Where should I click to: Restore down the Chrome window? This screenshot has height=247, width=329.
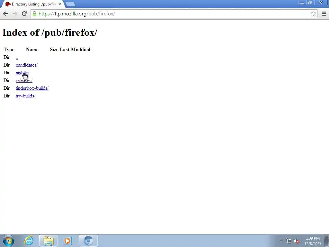tap(310, 3)
